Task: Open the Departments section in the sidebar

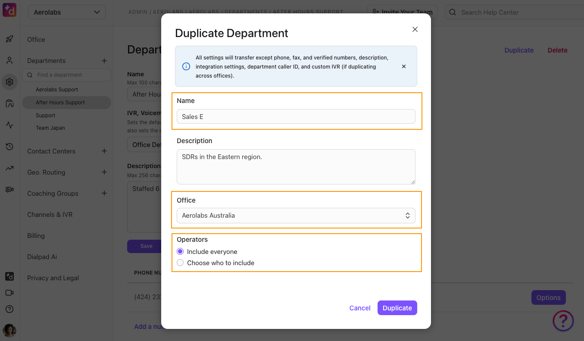Action: click(x=47, y=61)
